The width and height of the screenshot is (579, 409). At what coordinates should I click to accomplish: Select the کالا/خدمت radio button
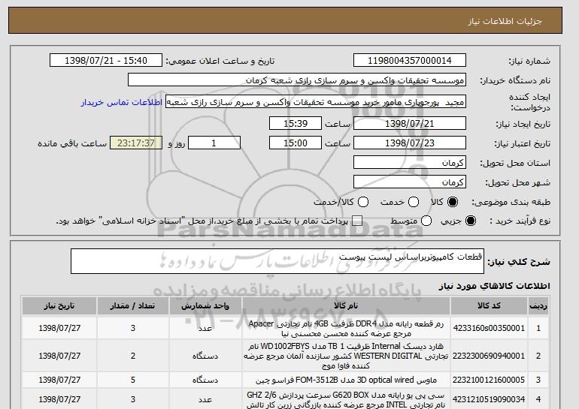point(363,202)
